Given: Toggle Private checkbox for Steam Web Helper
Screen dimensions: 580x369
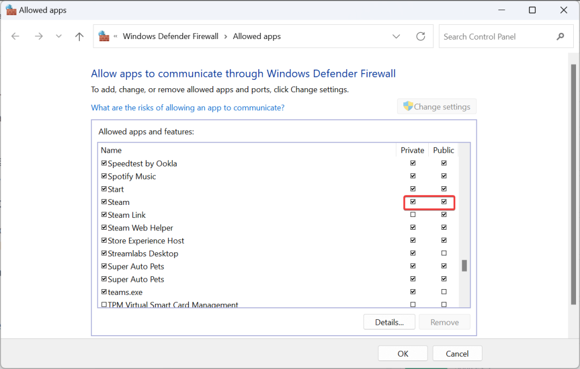Looking at the screenshot, I should point(413,228).
